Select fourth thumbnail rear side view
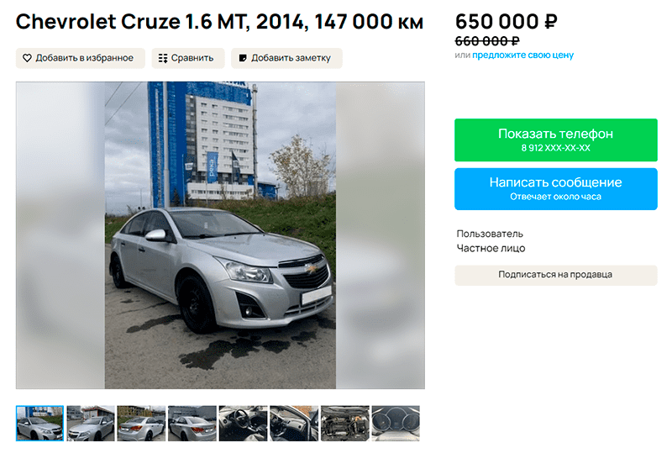The height and width of the screenshot is (453, 672). tap(192, 424)
